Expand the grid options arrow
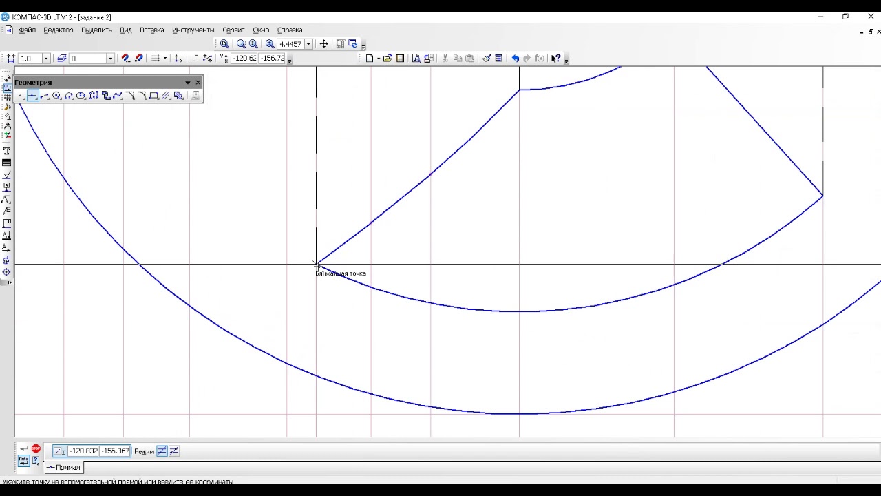 point(165,59)
